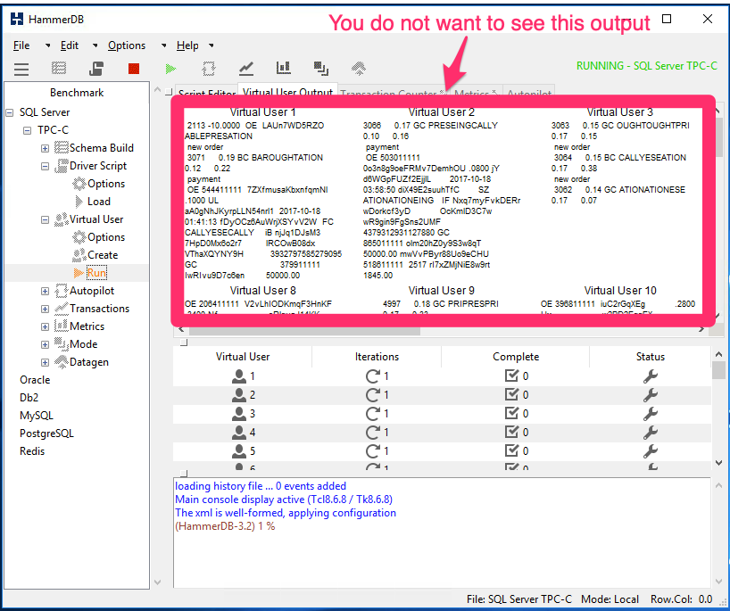The height and width of the screenshot is (611, 730).
Task: Expand the Metrics tree node
Action: (46, 326)
